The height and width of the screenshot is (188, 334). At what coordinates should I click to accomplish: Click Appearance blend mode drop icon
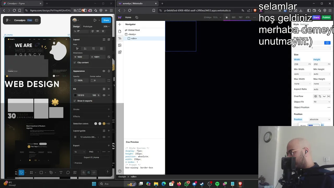pos(109,71)
